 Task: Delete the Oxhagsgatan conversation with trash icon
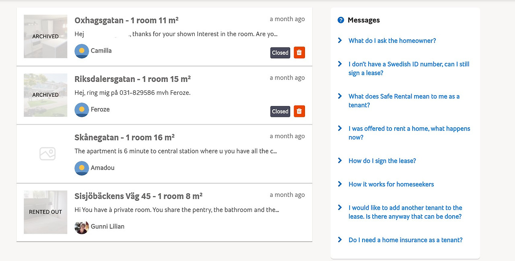pos(299,53)
